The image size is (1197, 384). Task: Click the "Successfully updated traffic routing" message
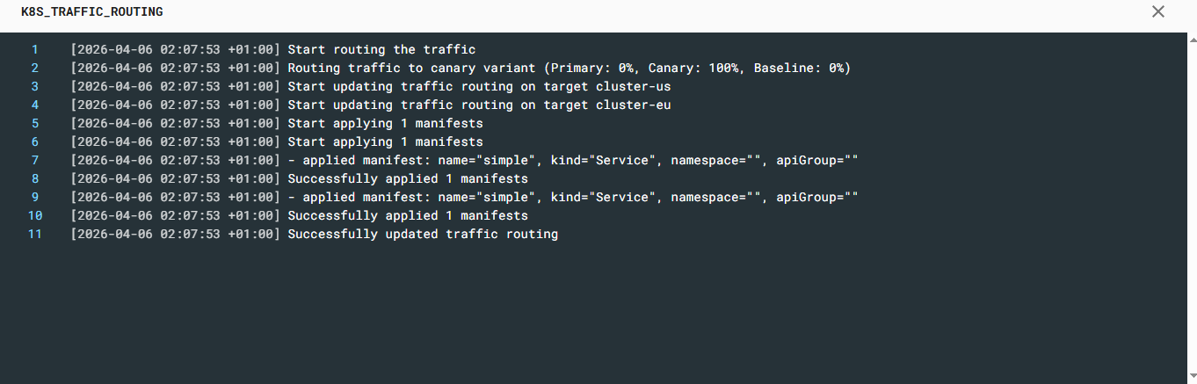coord(423,234)
